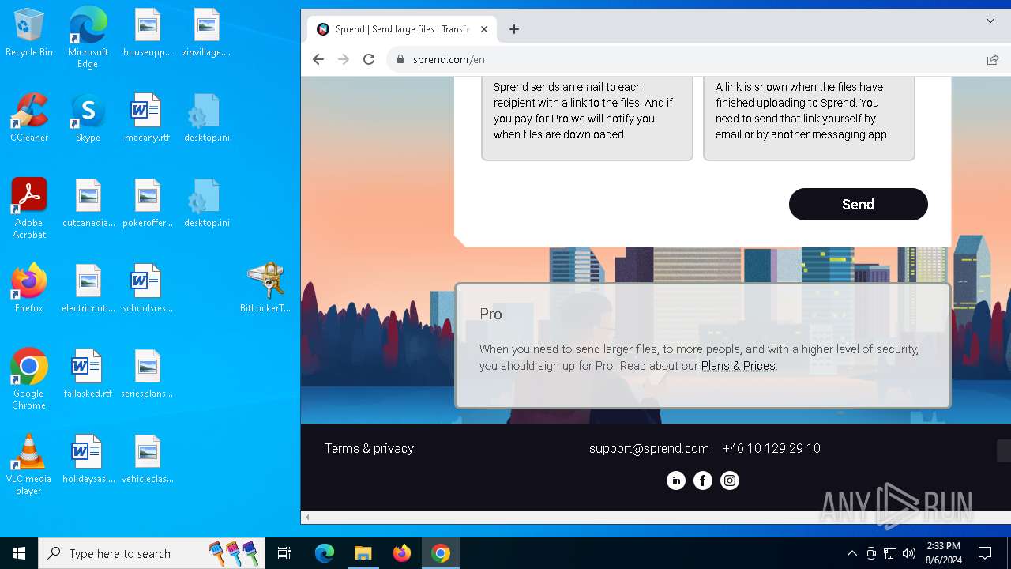Click the support@sprend.com email link

[x=649, y=448]
